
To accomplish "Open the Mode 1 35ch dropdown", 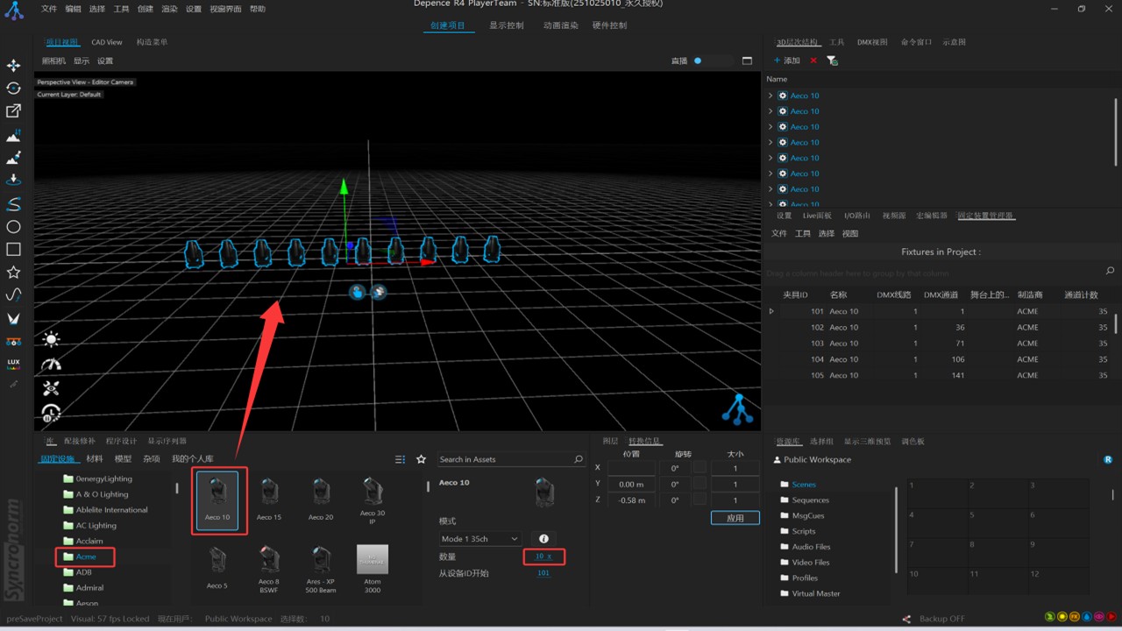I will [479, 538].
